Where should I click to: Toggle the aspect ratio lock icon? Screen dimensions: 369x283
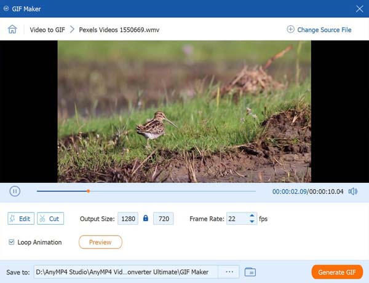(x=146, y=219)
